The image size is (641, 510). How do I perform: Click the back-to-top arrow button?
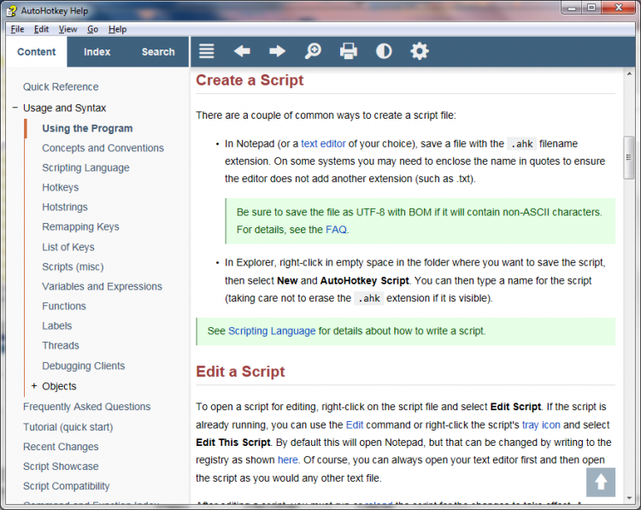pyautogui.click(x=601, y=482)
